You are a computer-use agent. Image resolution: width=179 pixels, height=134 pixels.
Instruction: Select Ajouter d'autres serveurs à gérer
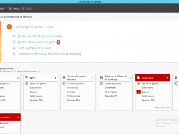[x=36, y=42]
